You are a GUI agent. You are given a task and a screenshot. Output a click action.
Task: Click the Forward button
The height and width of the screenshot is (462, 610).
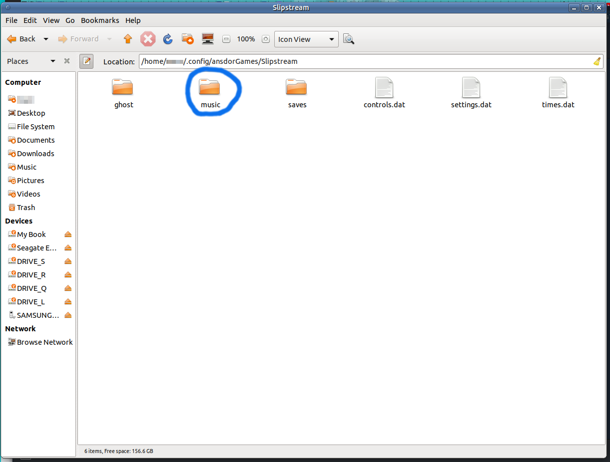[x=78, y=39]
